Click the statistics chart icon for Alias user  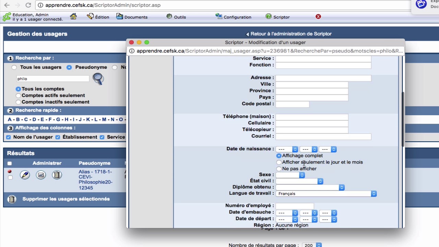coord(41,175)
